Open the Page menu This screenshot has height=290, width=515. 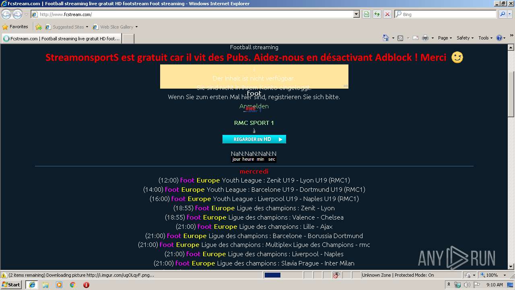click(x=445, y=38)
